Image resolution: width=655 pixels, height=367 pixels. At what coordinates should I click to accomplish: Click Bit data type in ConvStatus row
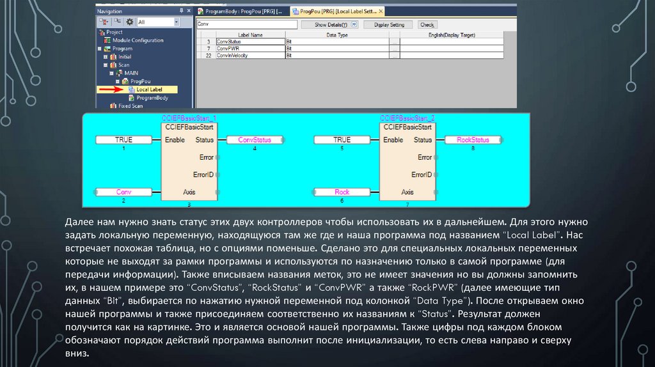point(337,42)
